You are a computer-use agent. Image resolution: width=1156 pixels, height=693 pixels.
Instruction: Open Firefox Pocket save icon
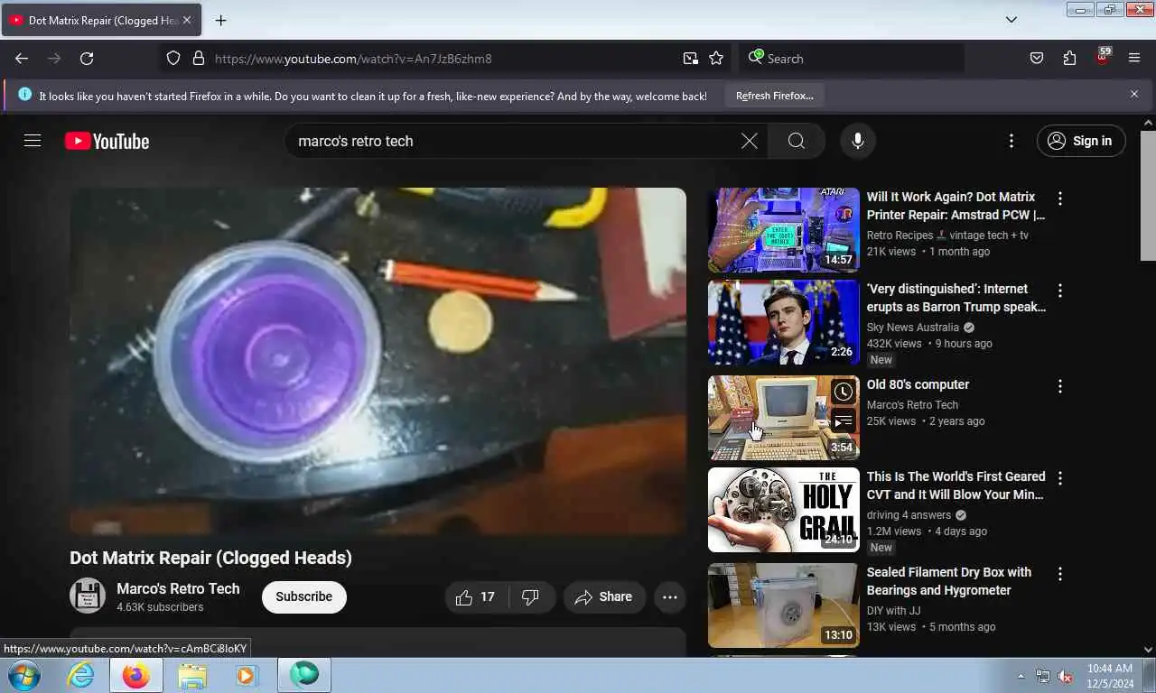pyautogui.click(x=1037, y=59)
